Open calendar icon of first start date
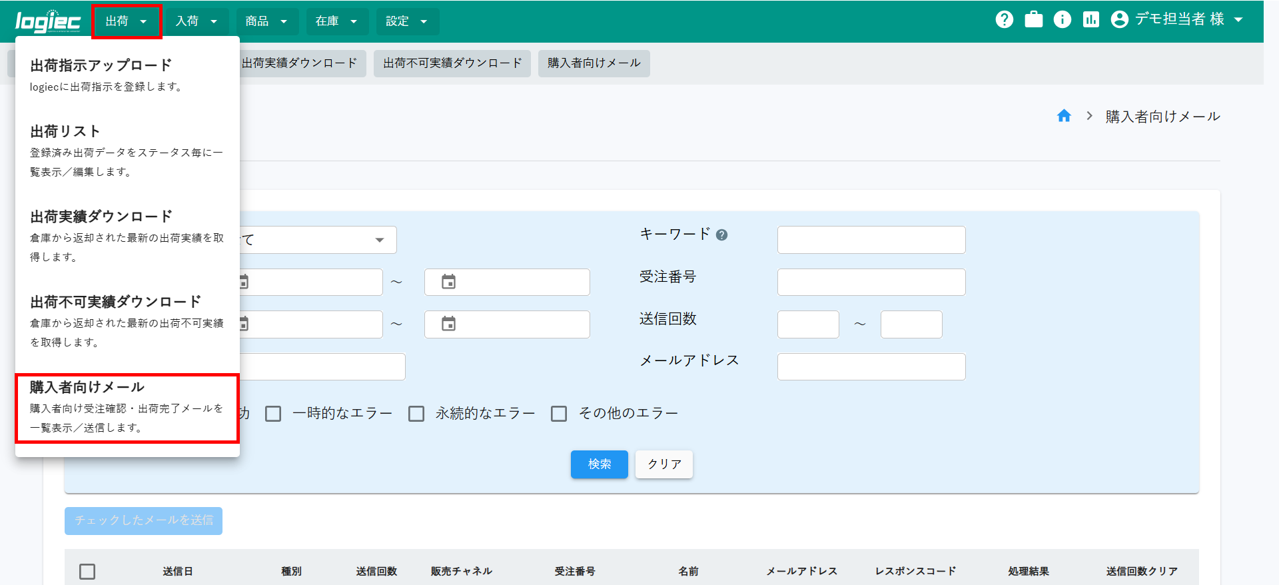 click(244, 282)
